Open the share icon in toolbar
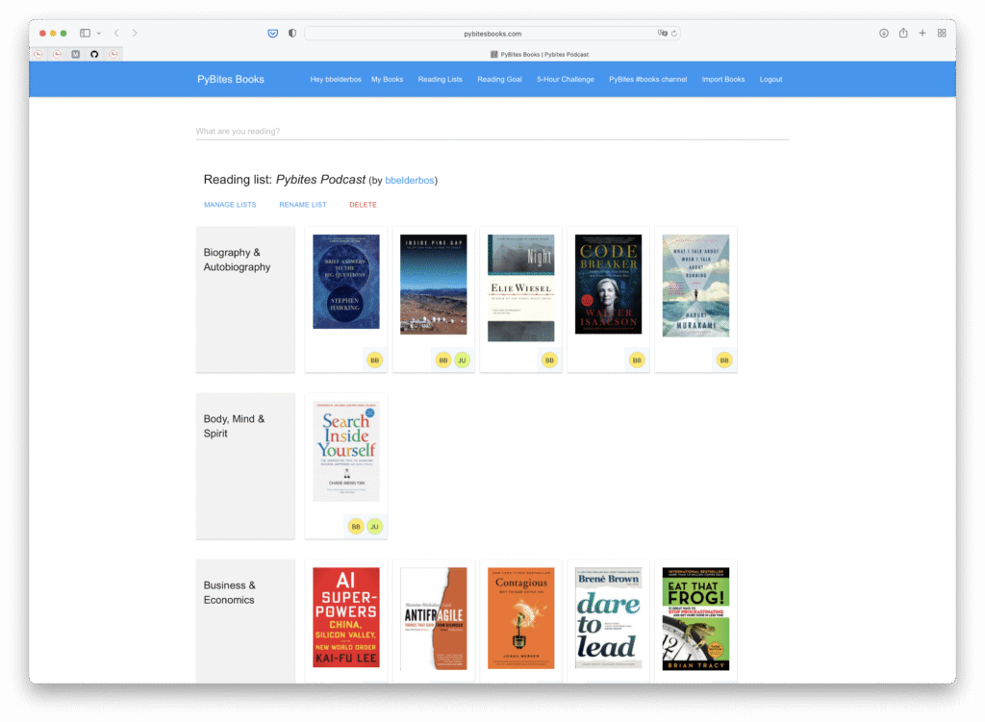The width and height of the screenshot is (985, 722). (x=903, y=33)
